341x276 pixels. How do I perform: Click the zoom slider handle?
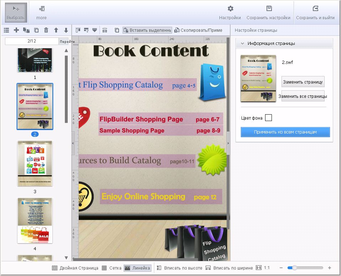[x=294, y=268]
